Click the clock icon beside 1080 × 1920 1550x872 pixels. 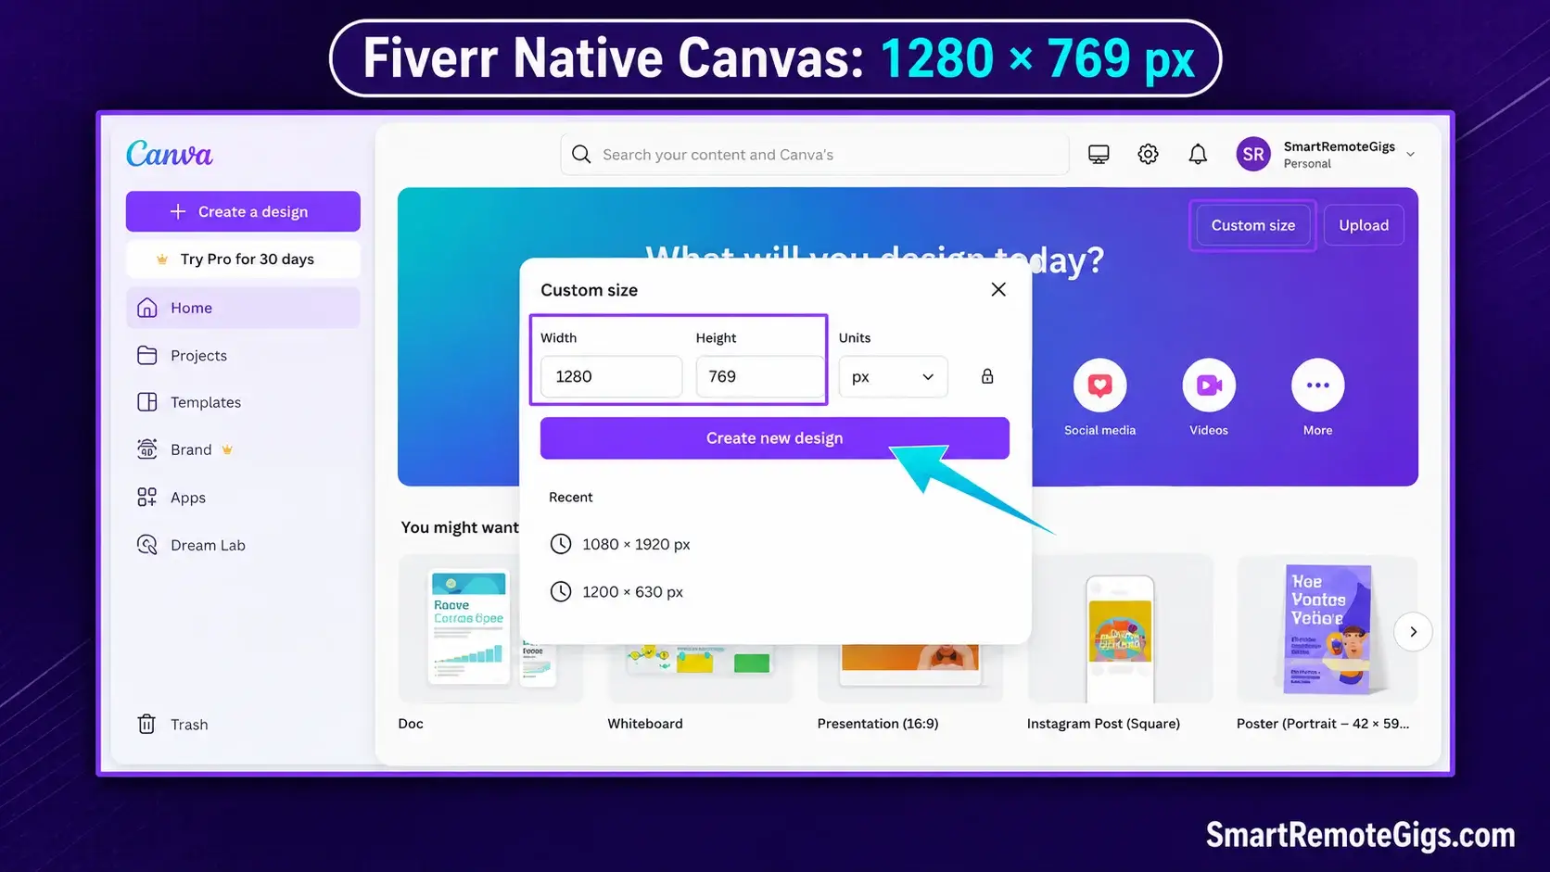coord(561,544)
